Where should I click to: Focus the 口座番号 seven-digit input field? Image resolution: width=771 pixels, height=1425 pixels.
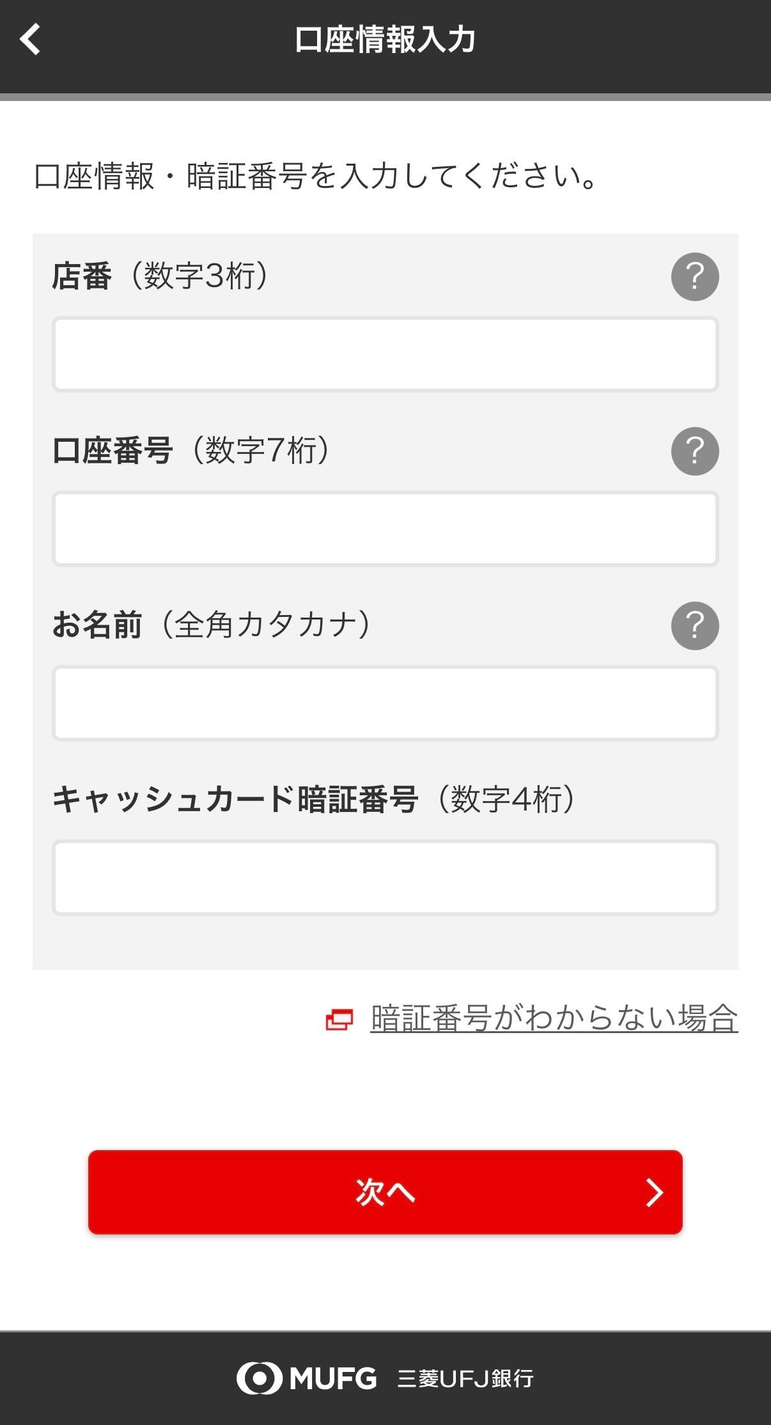pyautogui.click(x=385, y=529)
